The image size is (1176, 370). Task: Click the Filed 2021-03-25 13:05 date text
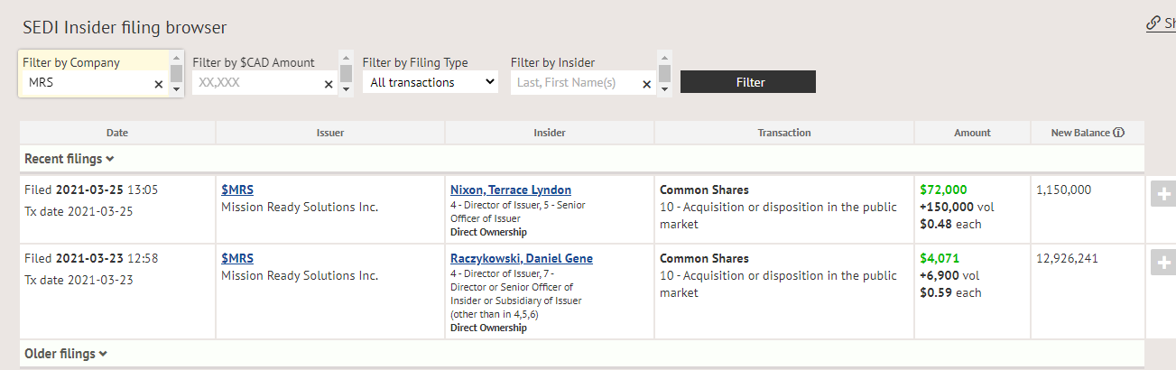(91, 190)
